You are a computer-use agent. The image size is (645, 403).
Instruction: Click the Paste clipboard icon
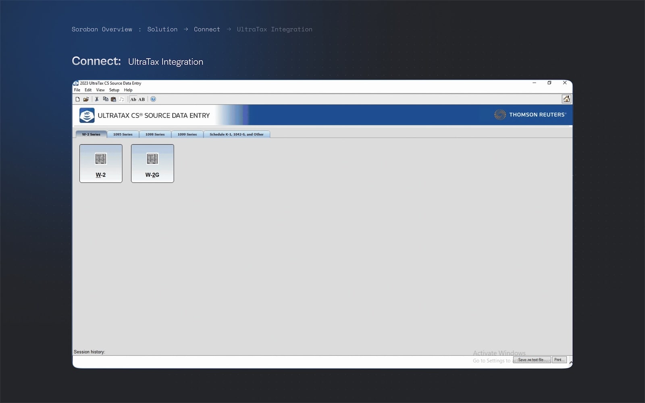(113, 99)
